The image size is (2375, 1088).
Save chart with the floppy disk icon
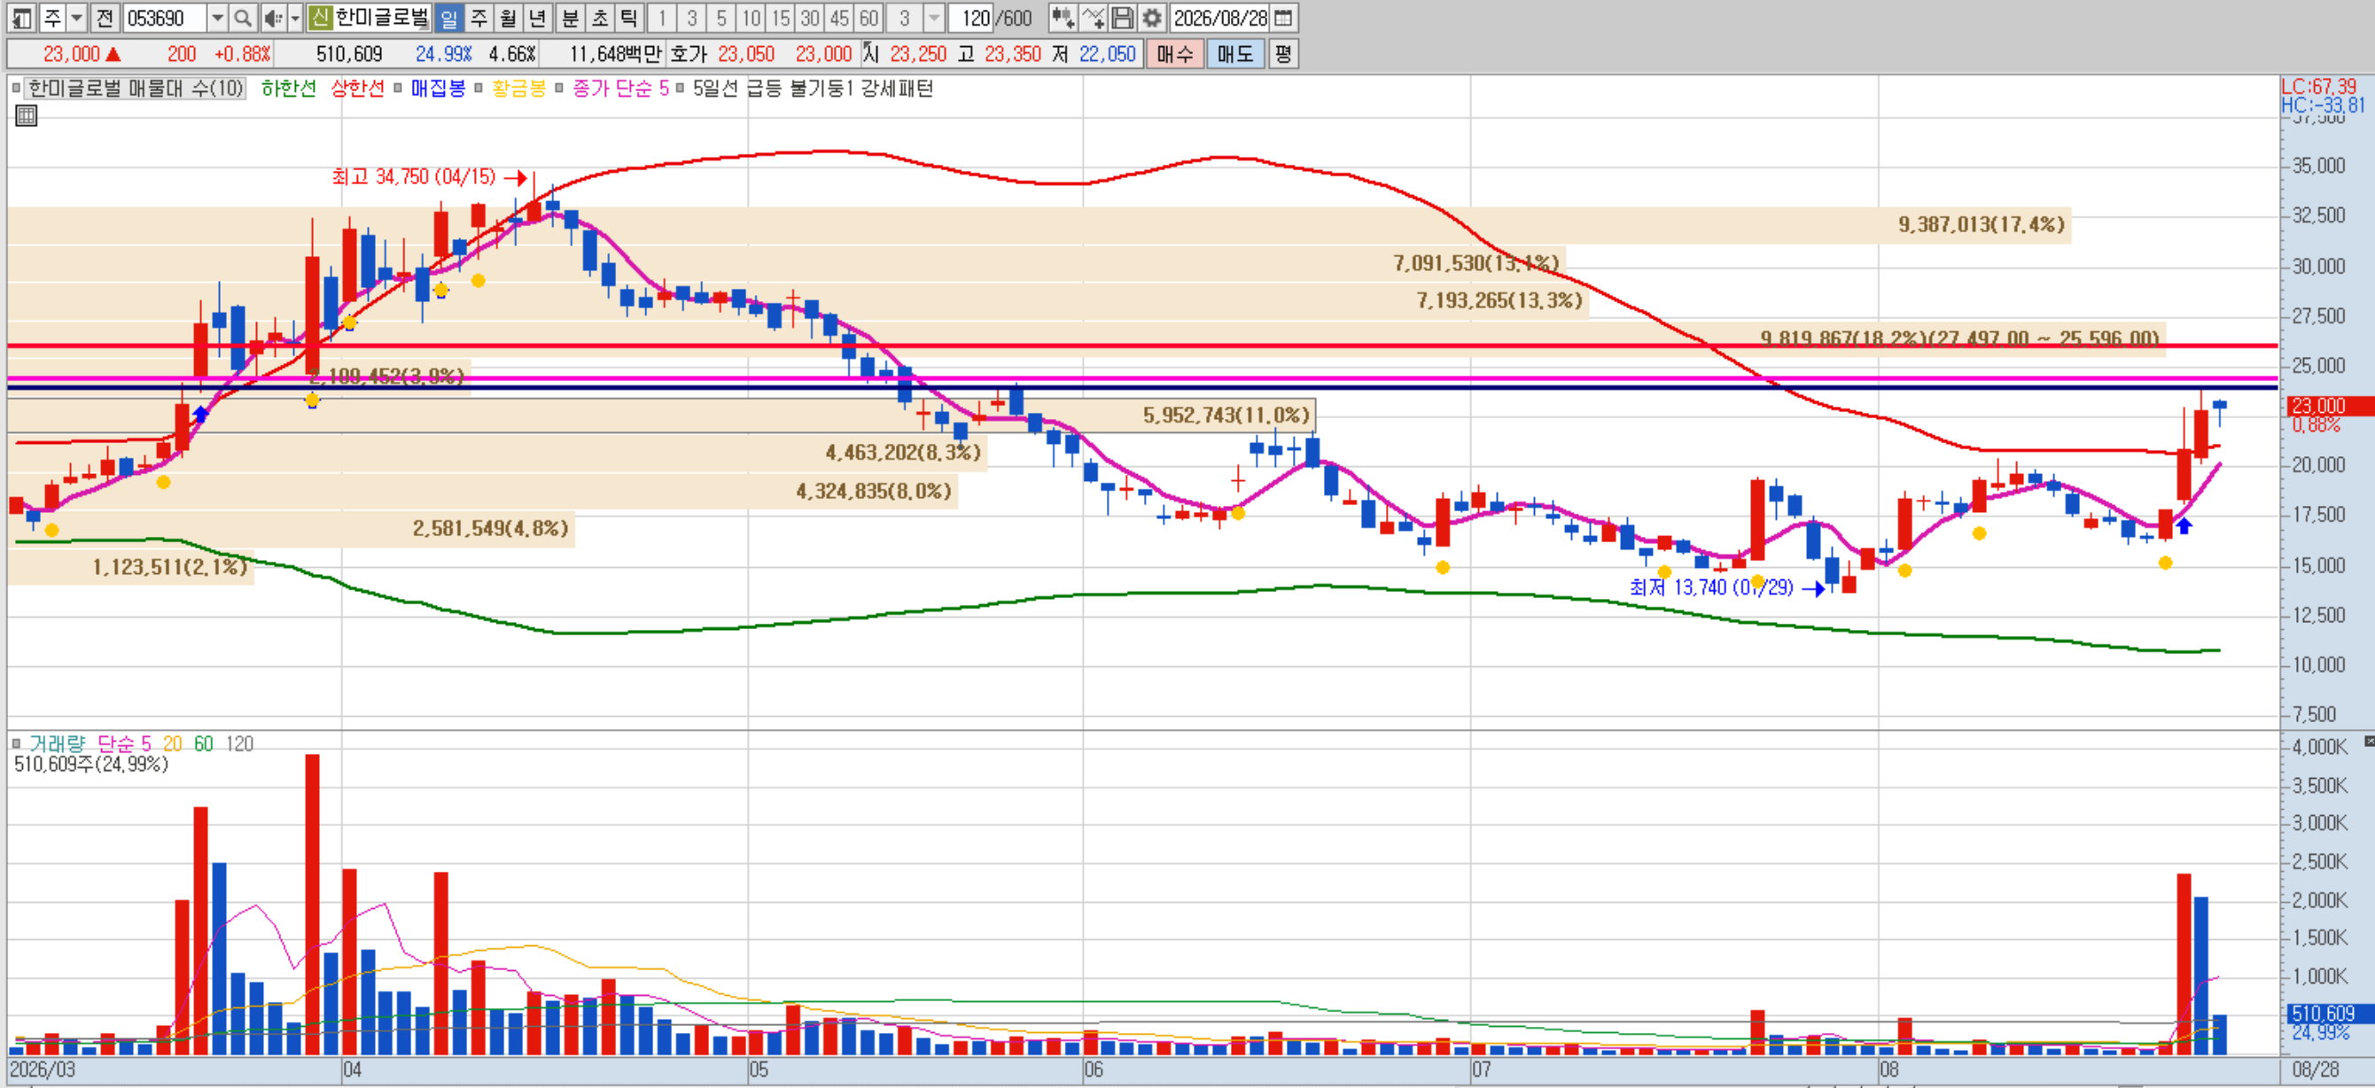pos(1122,18)
